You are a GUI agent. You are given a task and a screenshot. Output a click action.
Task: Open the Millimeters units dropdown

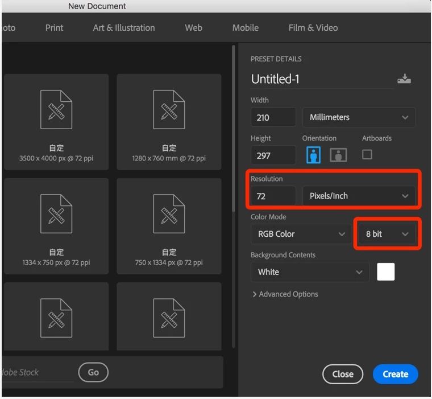(x=359, y=117)
